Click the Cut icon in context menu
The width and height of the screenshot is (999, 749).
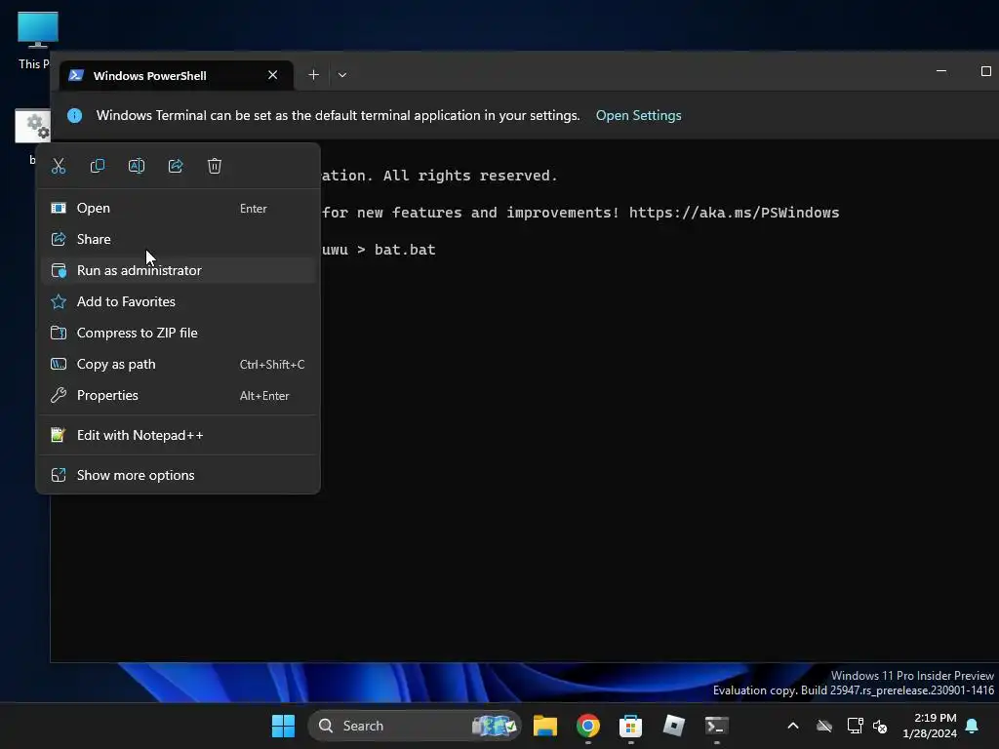tap(59, 166)
